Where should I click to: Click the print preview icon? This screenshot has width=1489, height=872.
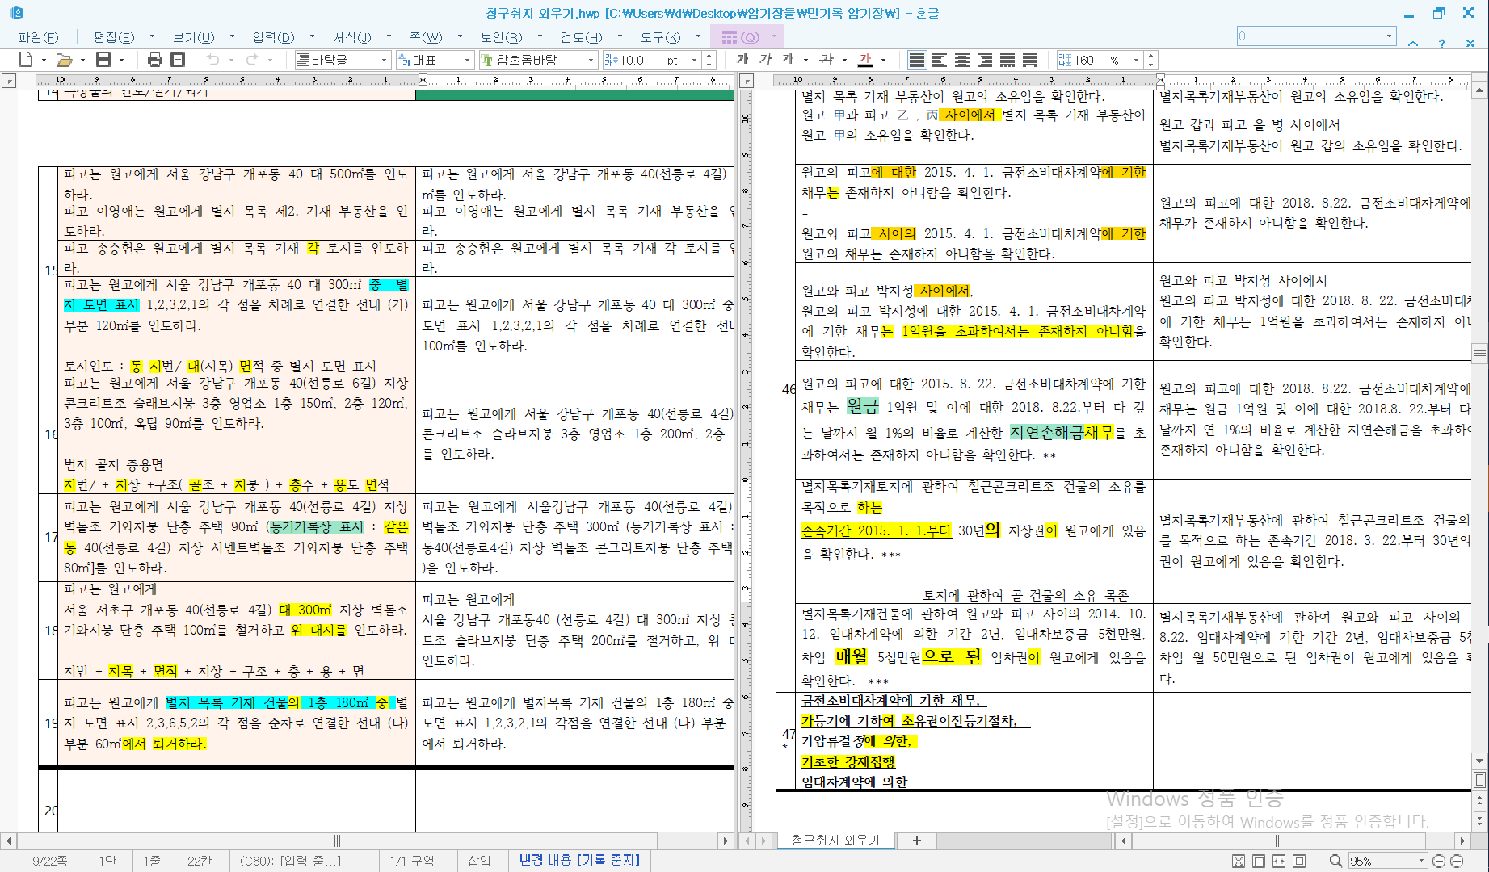pyautogui.click(x=178, y=60)
